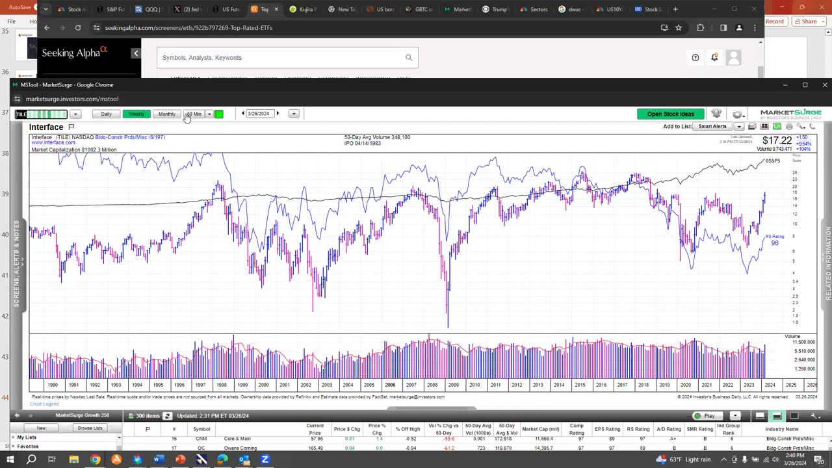Collapse the Seeking Alpha sidebar arrow
This screenshot has height=468, width=832.
point(135,53)
